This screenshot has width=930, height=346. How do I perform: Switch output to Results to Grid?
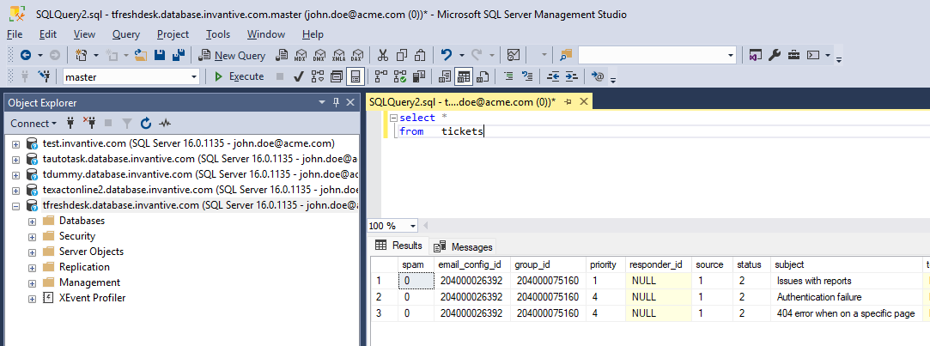click(x=464, y=76)
